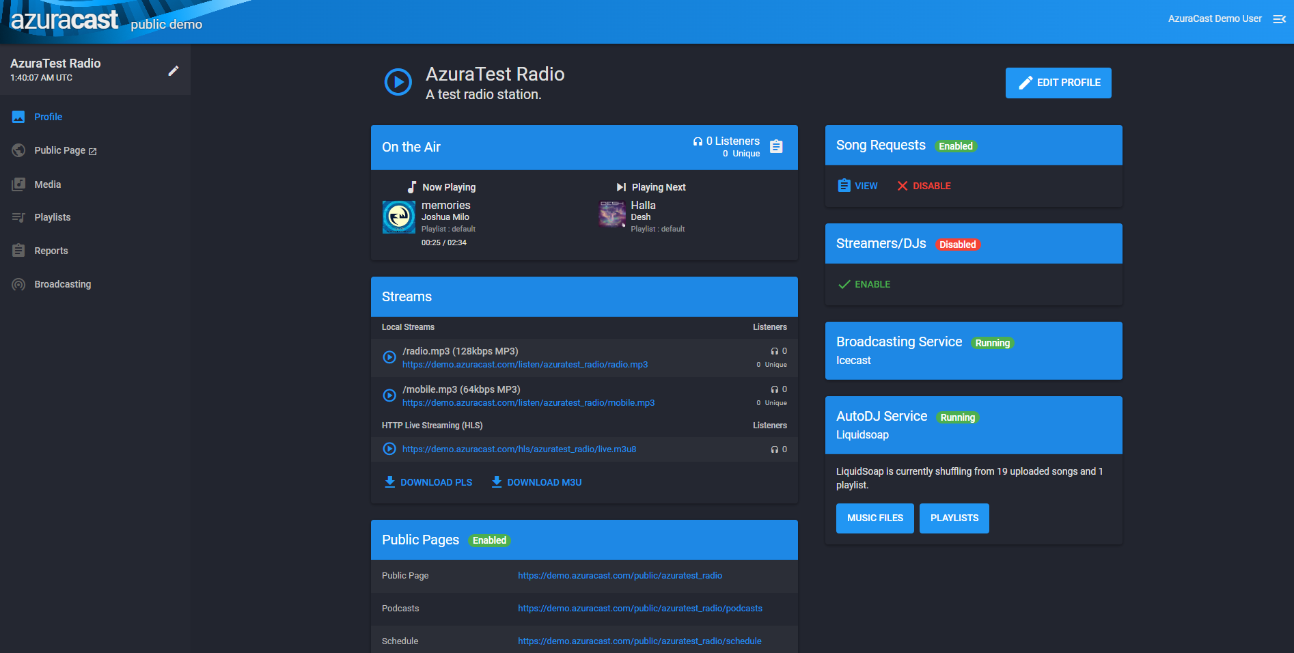Play the /mobile.mp3 64kbps stream

pyautogui.click(x=389, y=395)
